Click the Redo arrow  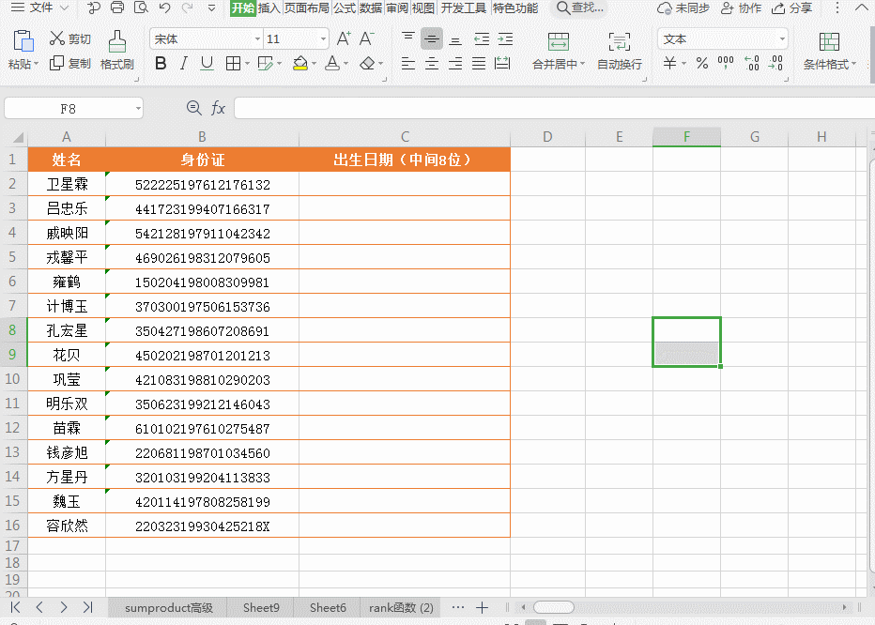[x=188, y=8]
